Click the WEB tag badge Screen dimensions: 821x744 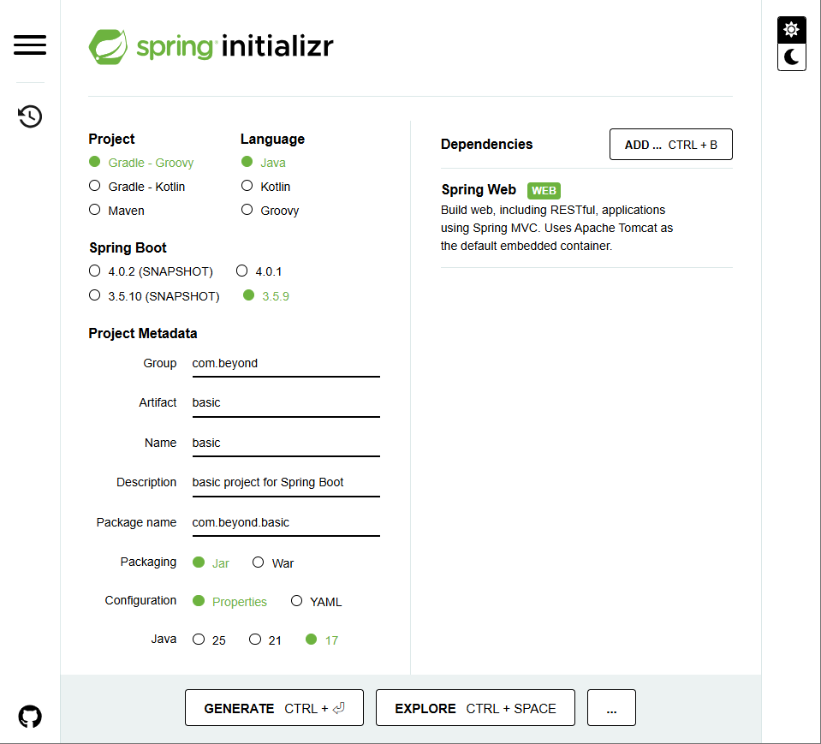544,191
